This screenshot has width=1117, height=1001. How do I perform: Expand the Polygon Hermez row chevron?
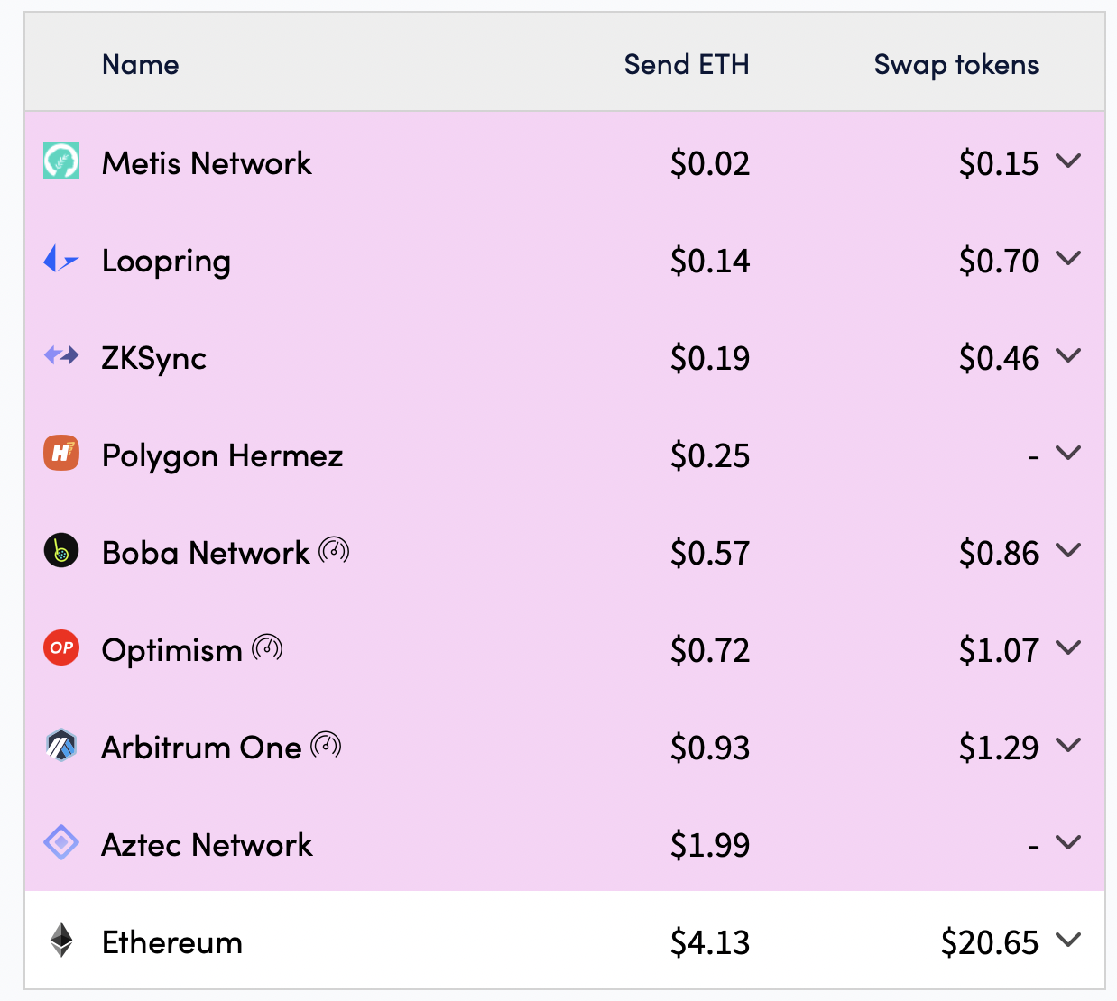coord(1068,454)
